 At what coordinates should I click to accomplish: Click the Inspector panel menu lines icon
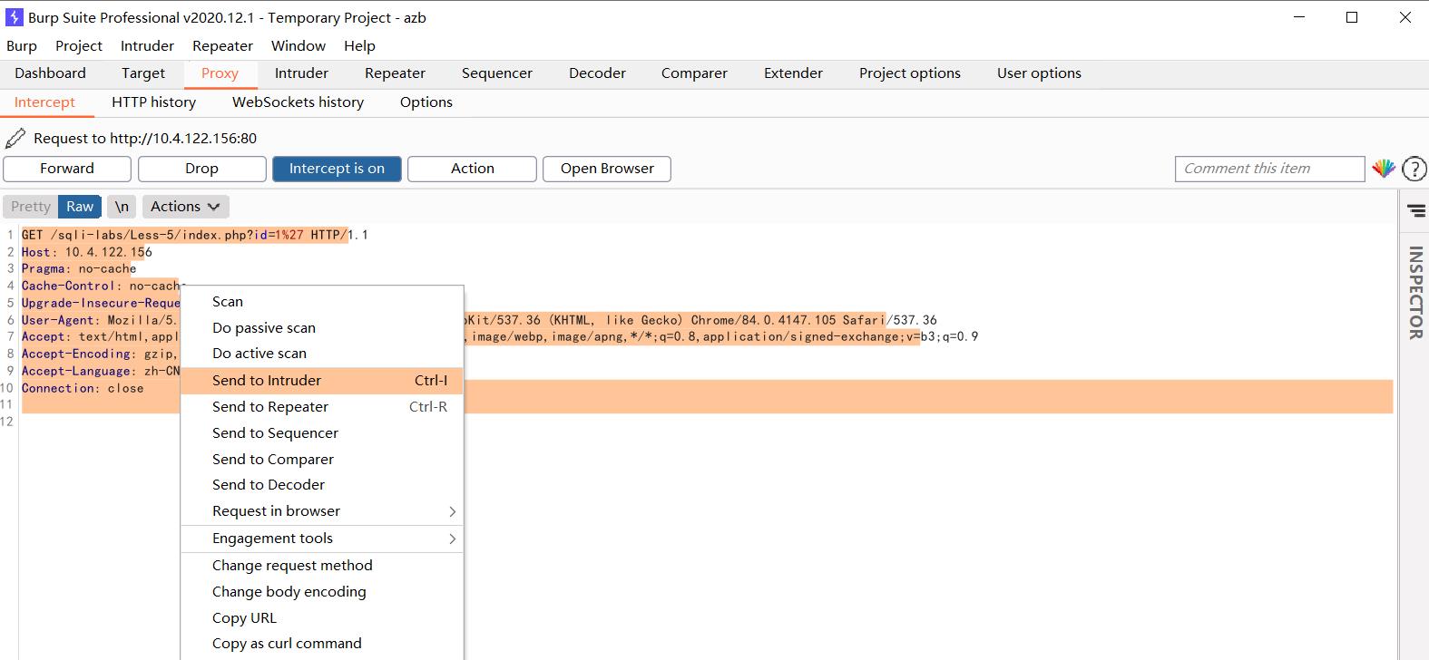click(1415, 211)
